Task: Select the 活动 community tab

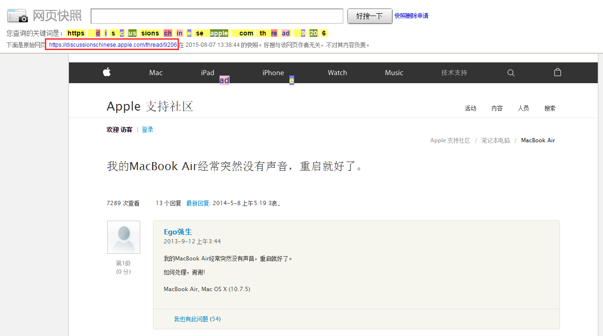Action: [x=470, y=108]
